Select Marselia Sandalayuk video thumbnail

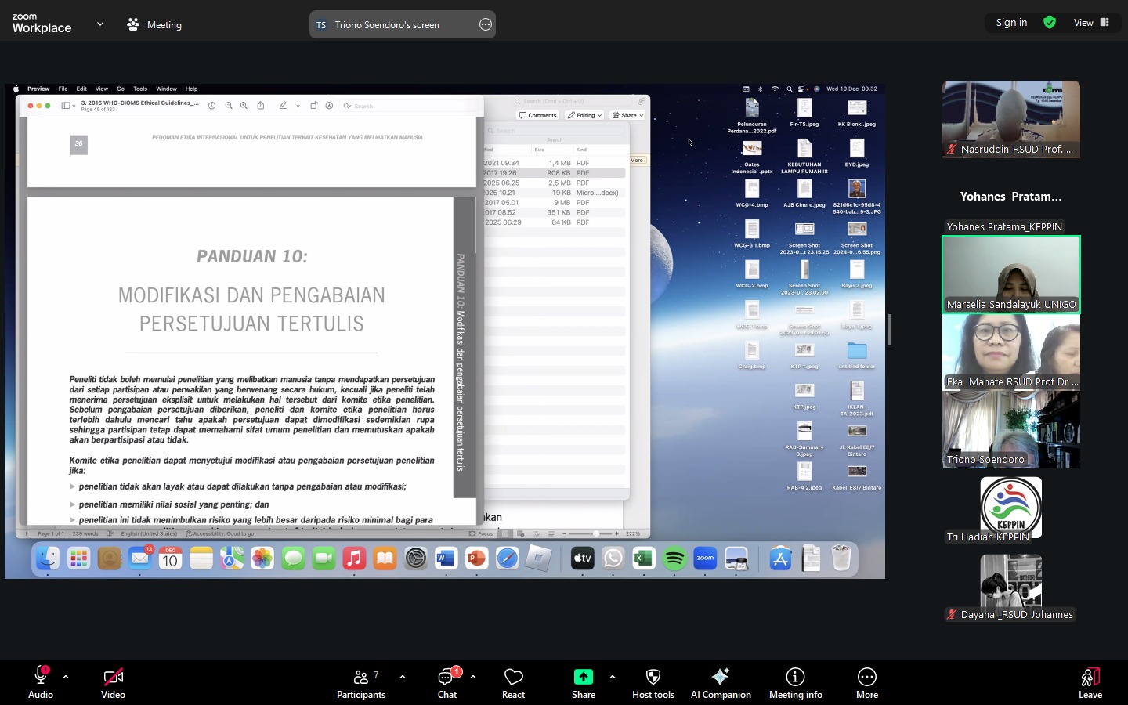[x=1010, y=274]
